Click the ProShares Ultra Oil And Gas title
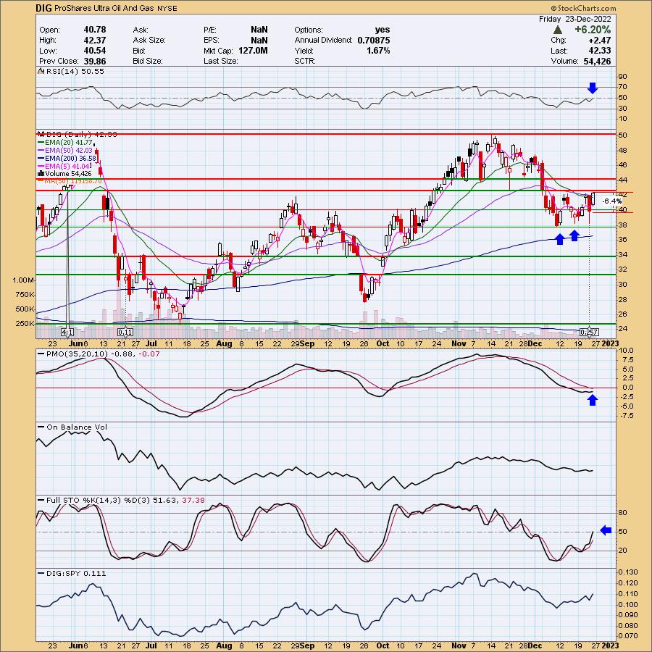Viewport: 652px width, 652px height. coord(105,8)
